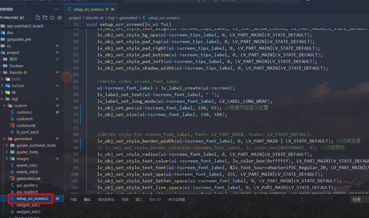Click Xaiozhi-AI in the breadcrumb path
The width and height of the screenshot is (369, 218).
click(94, 18)
